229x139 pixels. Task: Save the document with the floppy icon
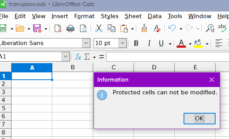point(37,28)
